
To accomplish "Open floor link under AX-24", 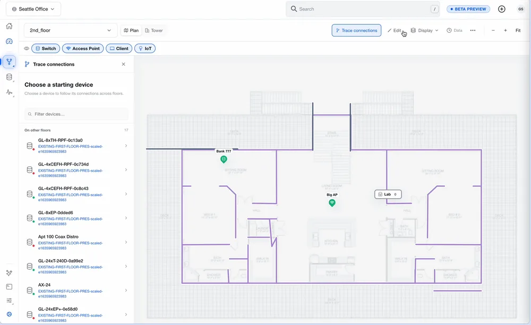I will (71, 294).
